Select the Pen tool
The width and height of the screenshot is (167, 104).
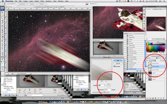[2, 44]
